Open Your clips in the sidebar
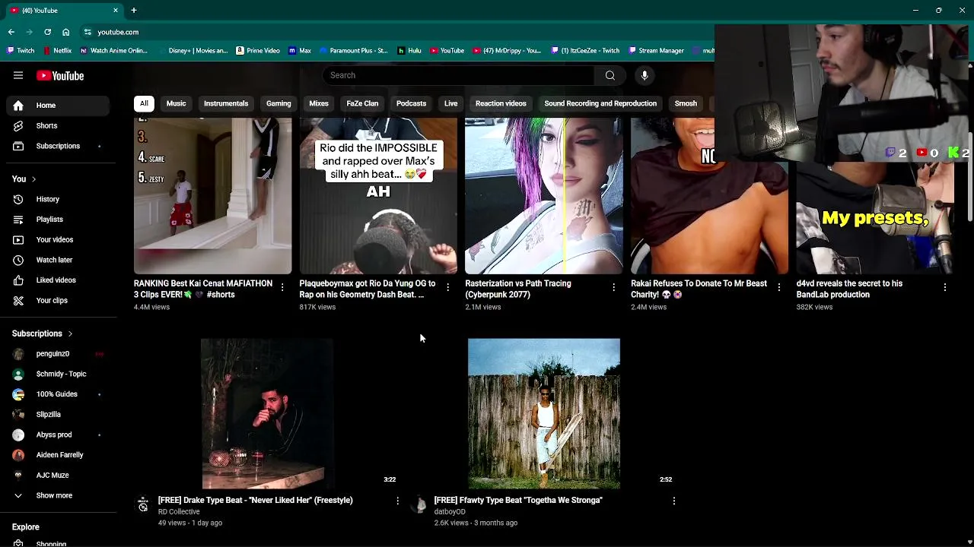 coord(57,300)
